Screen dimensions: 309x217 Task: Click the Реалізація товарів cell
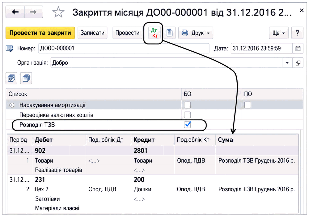[x=58, y=170]
